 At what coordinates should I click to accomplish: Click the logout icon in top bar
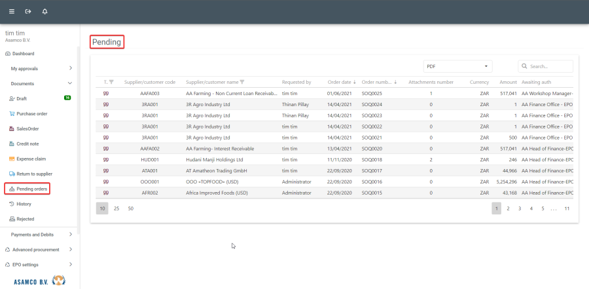tap(28, 12)
